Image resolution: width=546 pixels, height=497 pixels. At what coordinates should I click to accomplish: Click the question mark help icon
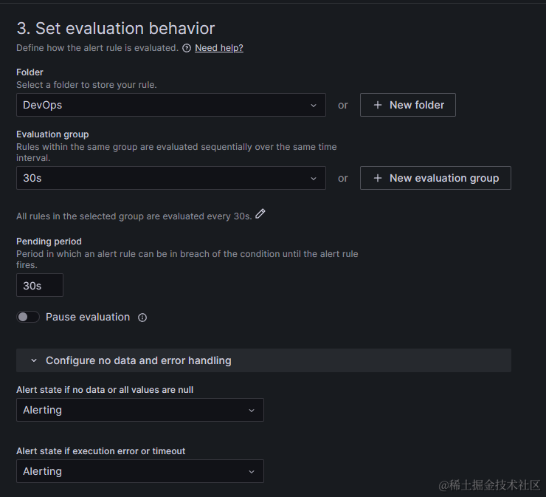[187, 48]
